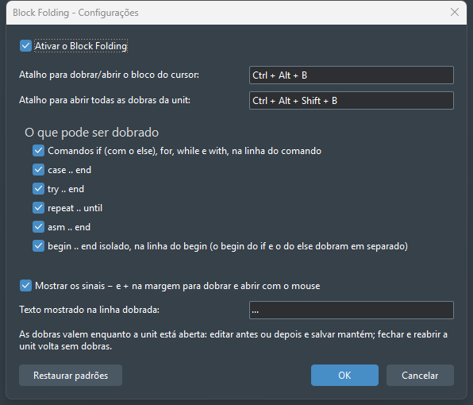Click the 'O que pode ser dobrado' heading
Screen dimensions: 473x405
92,133
